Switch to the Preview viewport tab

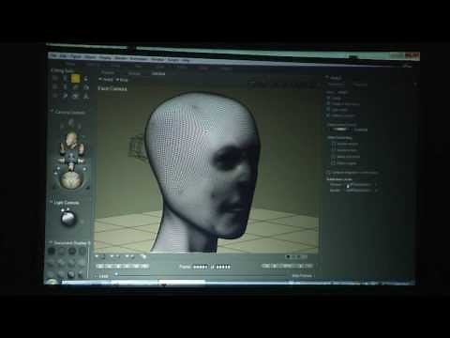coord(108,73)
